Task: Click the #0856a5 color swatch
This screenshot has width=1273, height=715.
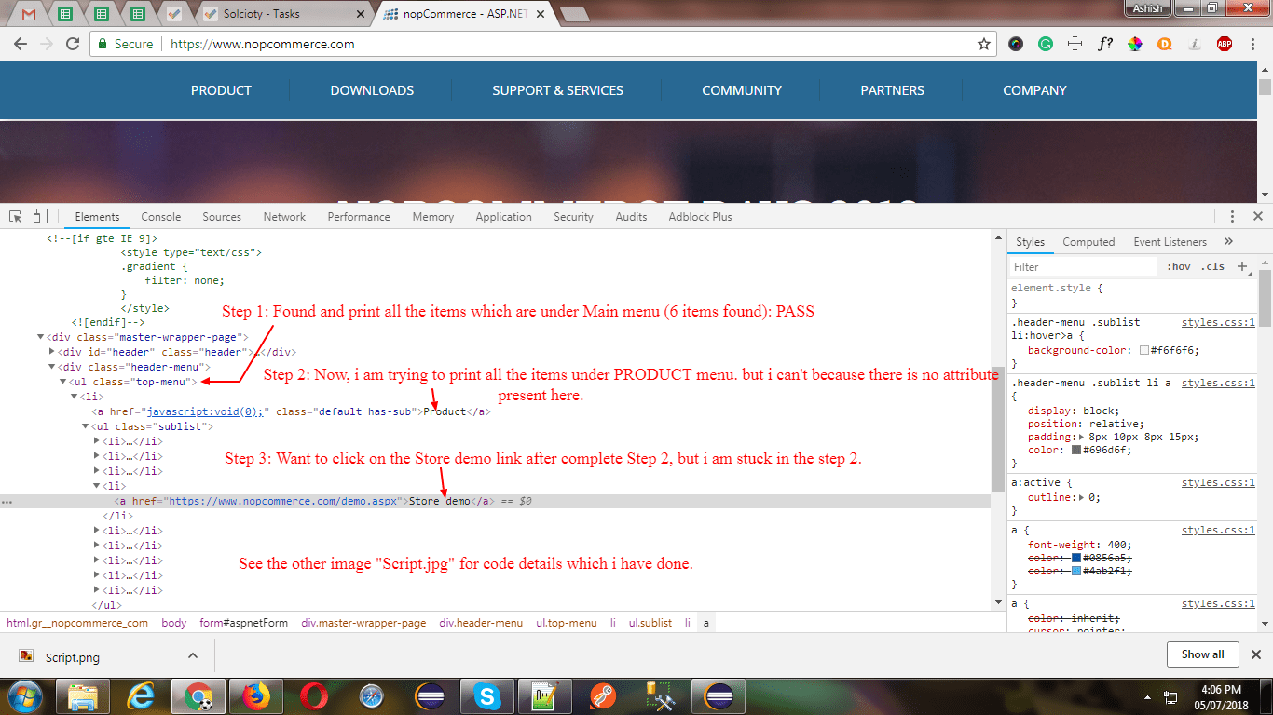Action: [x=1076, y=558]
